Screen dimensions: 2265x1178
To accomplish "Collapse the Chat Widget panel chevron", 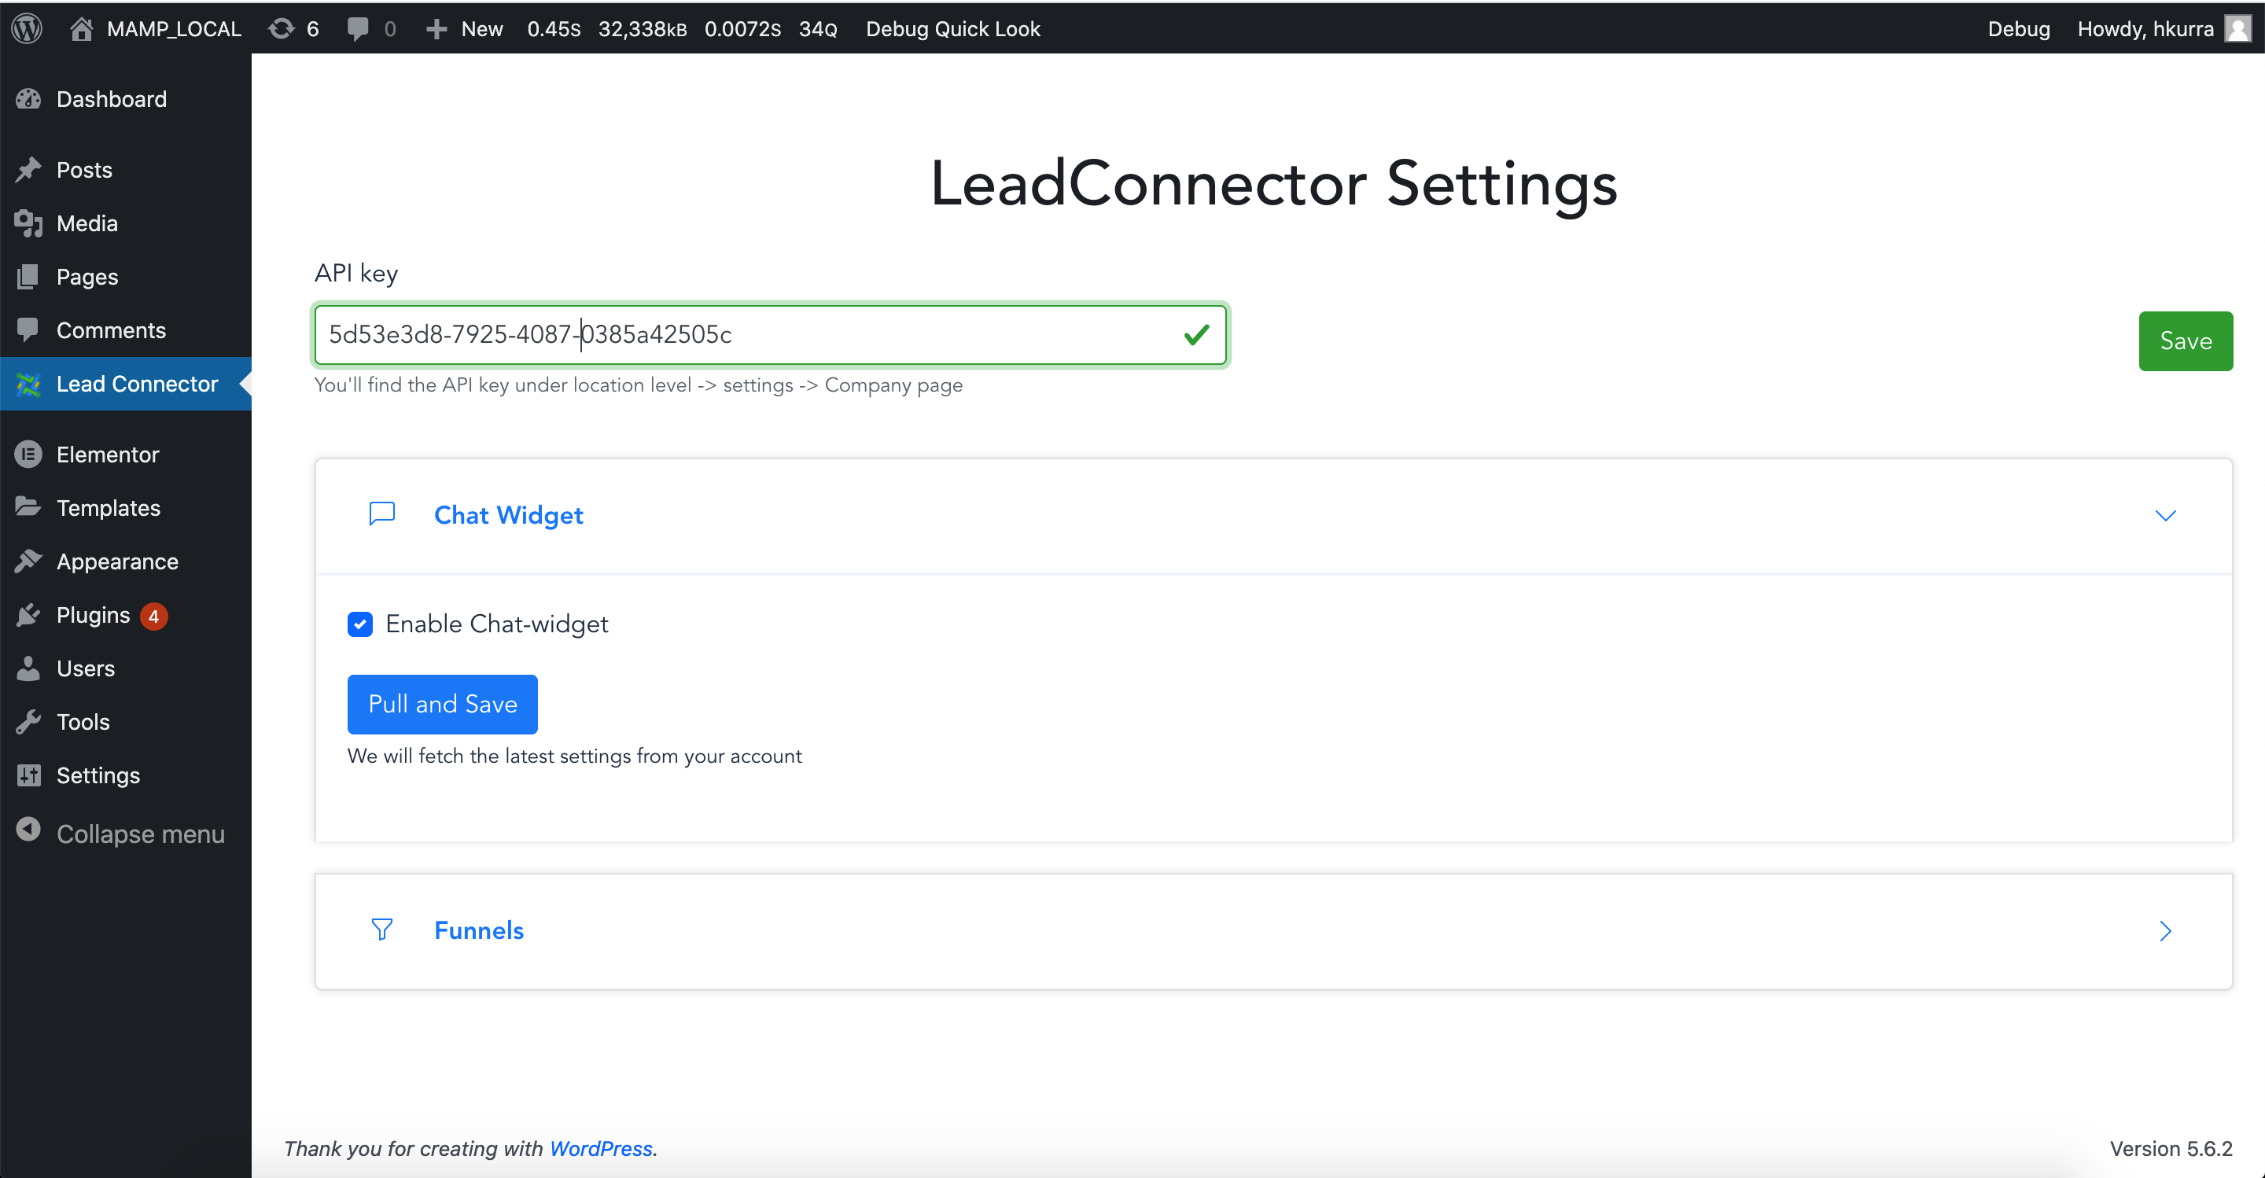I will pos(2166,516).
